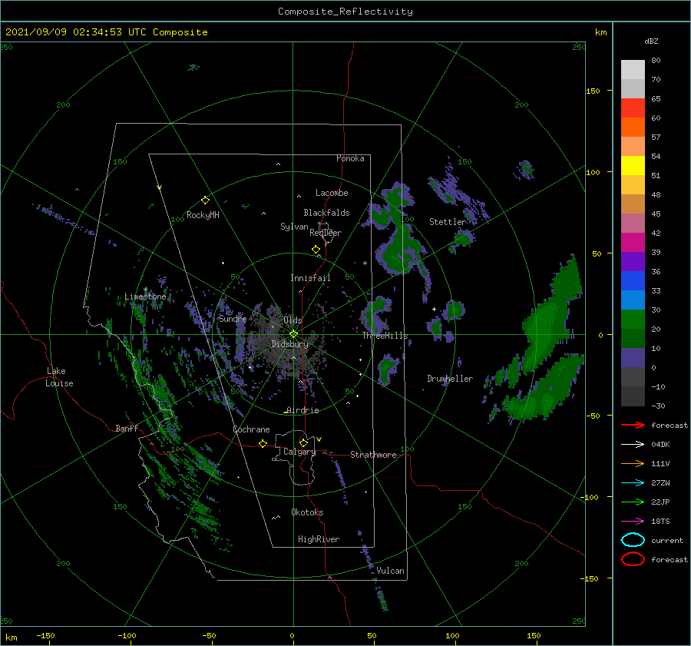Click the dBZ scale heading
The width and height of the screenshot is (691, 646).
pos(651,41)
